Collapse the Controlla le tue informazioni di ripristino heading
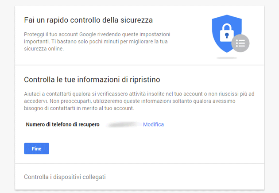 coord(92,80)
